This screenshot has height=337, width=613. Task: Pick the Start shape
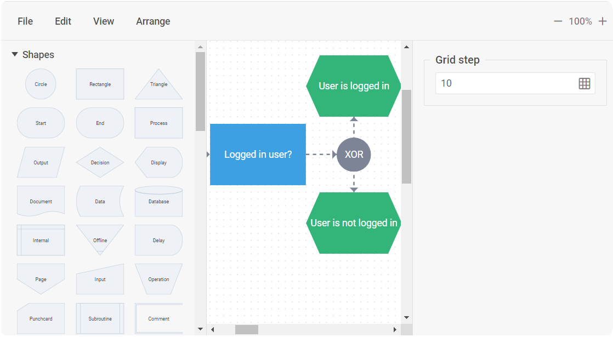point(41,123)
